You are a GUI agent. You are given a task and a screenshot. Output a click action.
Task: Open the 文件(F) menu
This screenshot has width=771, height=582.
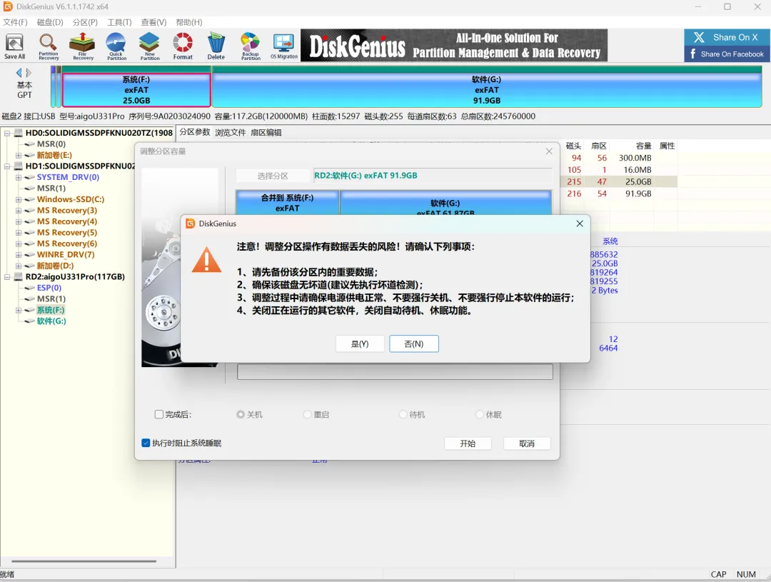click(x=15, y=22)
